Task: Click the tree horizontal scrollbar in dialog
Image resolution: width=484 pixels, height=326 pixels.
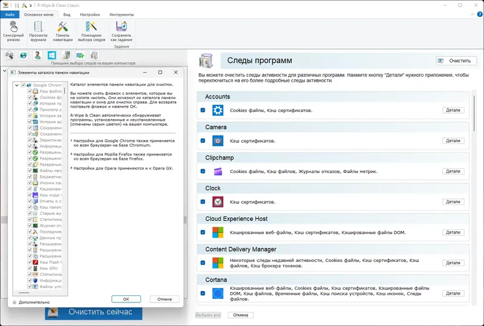Action: (x=24, y=293)
